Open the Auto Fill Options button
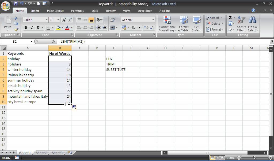Screen dimensions: 274x161 [74, 107]
